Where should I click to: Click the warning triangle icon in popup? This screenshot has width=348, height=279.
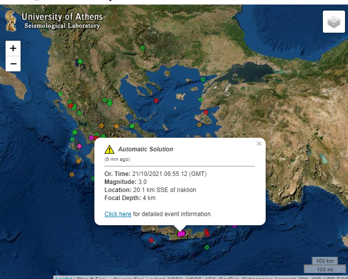[109, 149]
